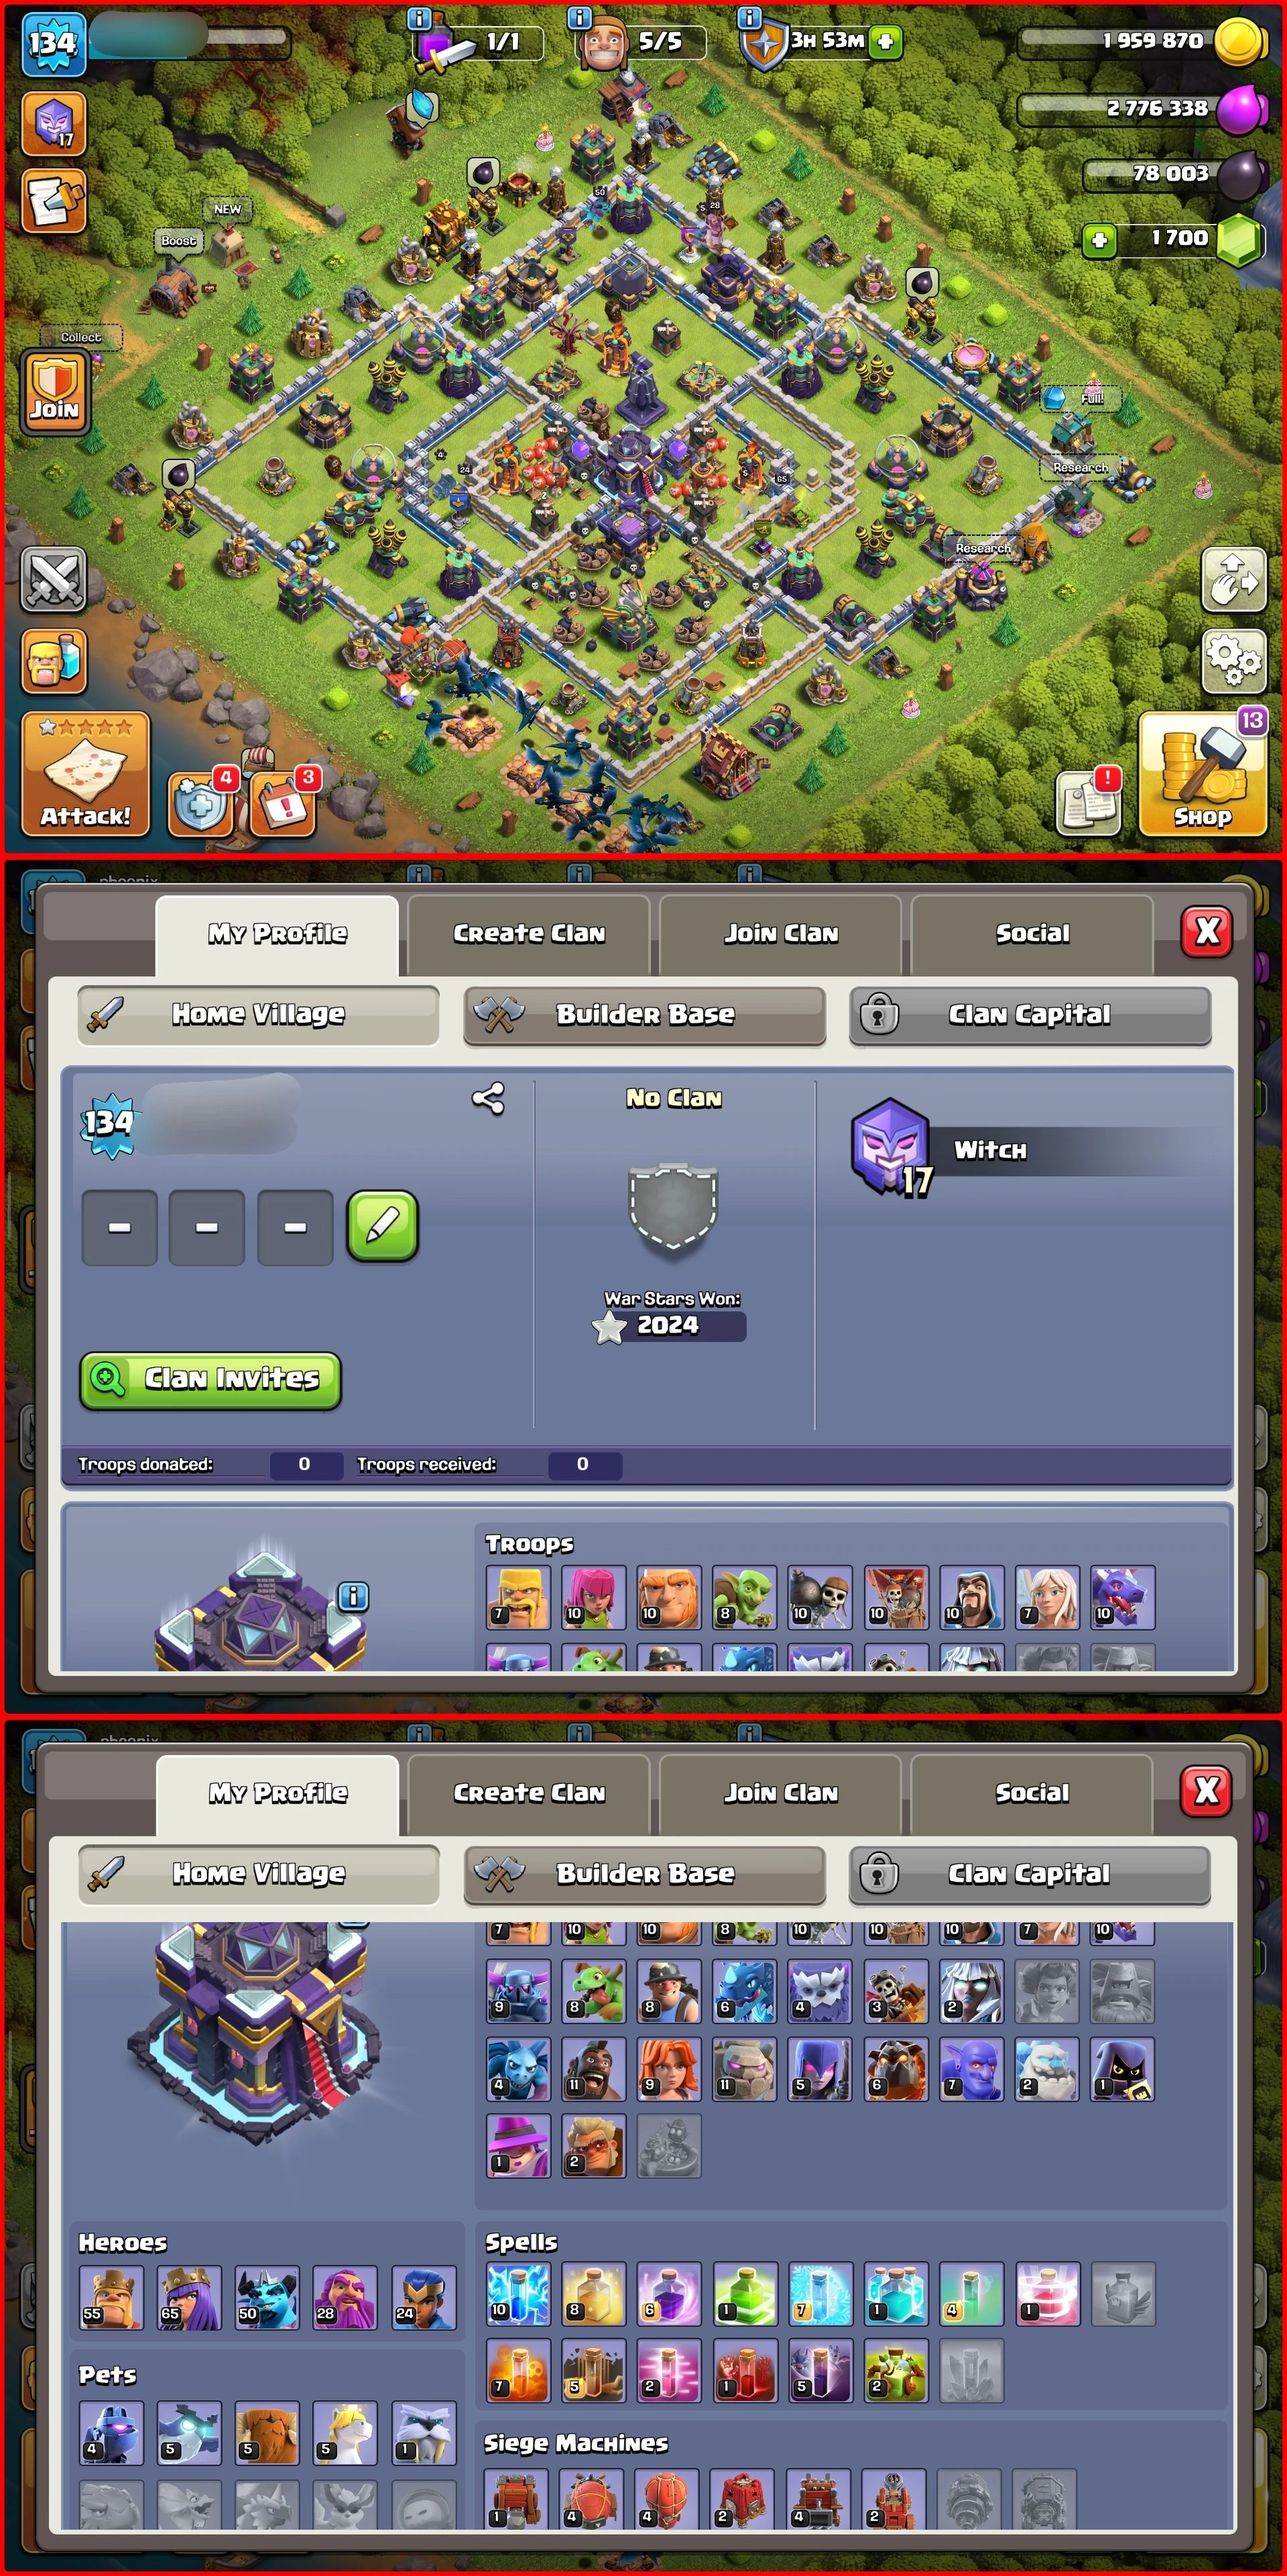Image resolution: width=1287 pixels, height=2576 pixels.
Task: Open the barbarian troop training icon
Action: (x=54, y=660)
